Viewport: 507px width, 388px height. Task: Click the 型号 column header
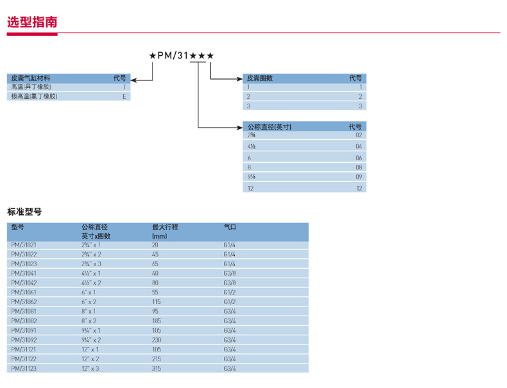[x=17, y=227]
